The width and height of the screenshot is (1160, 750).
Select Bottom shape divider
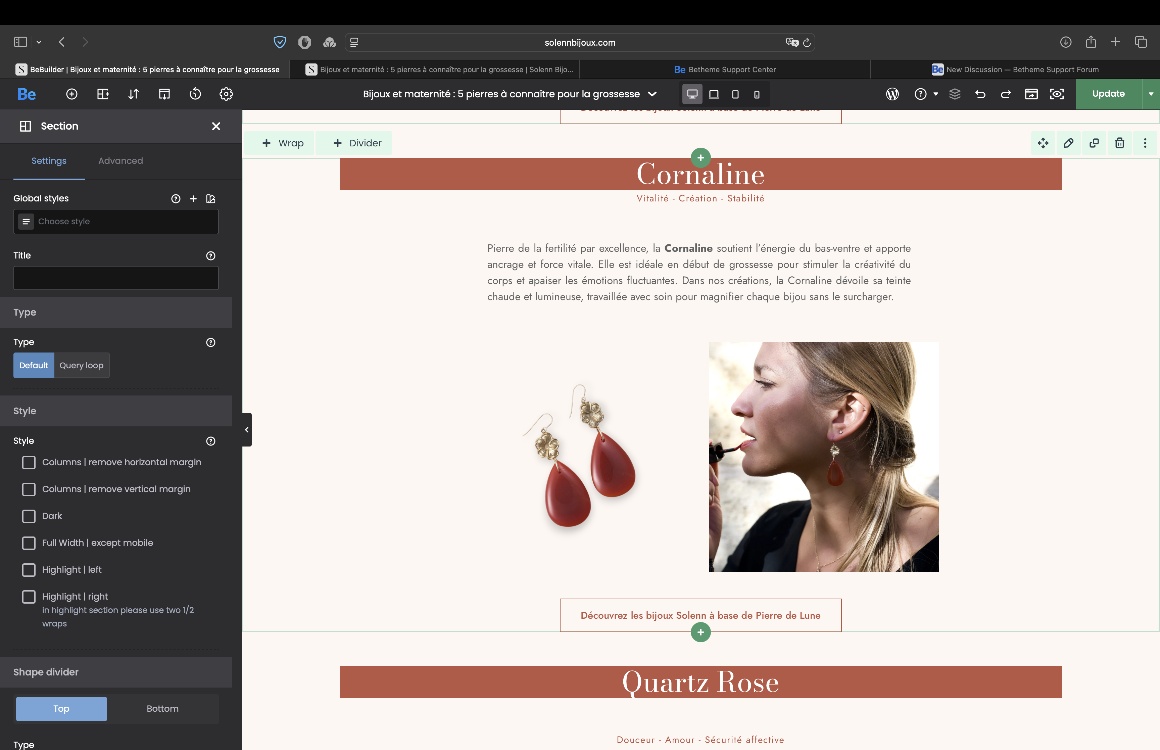click(162, 709)
